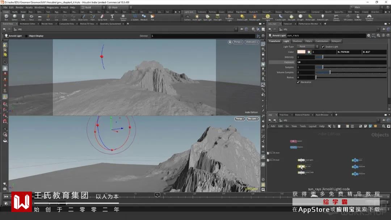
Task: Select the Circle shelf tool
Action: pos(64,17)
